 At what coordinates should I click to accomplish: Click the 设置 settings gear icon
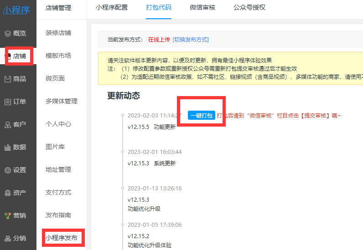point(8,170)
